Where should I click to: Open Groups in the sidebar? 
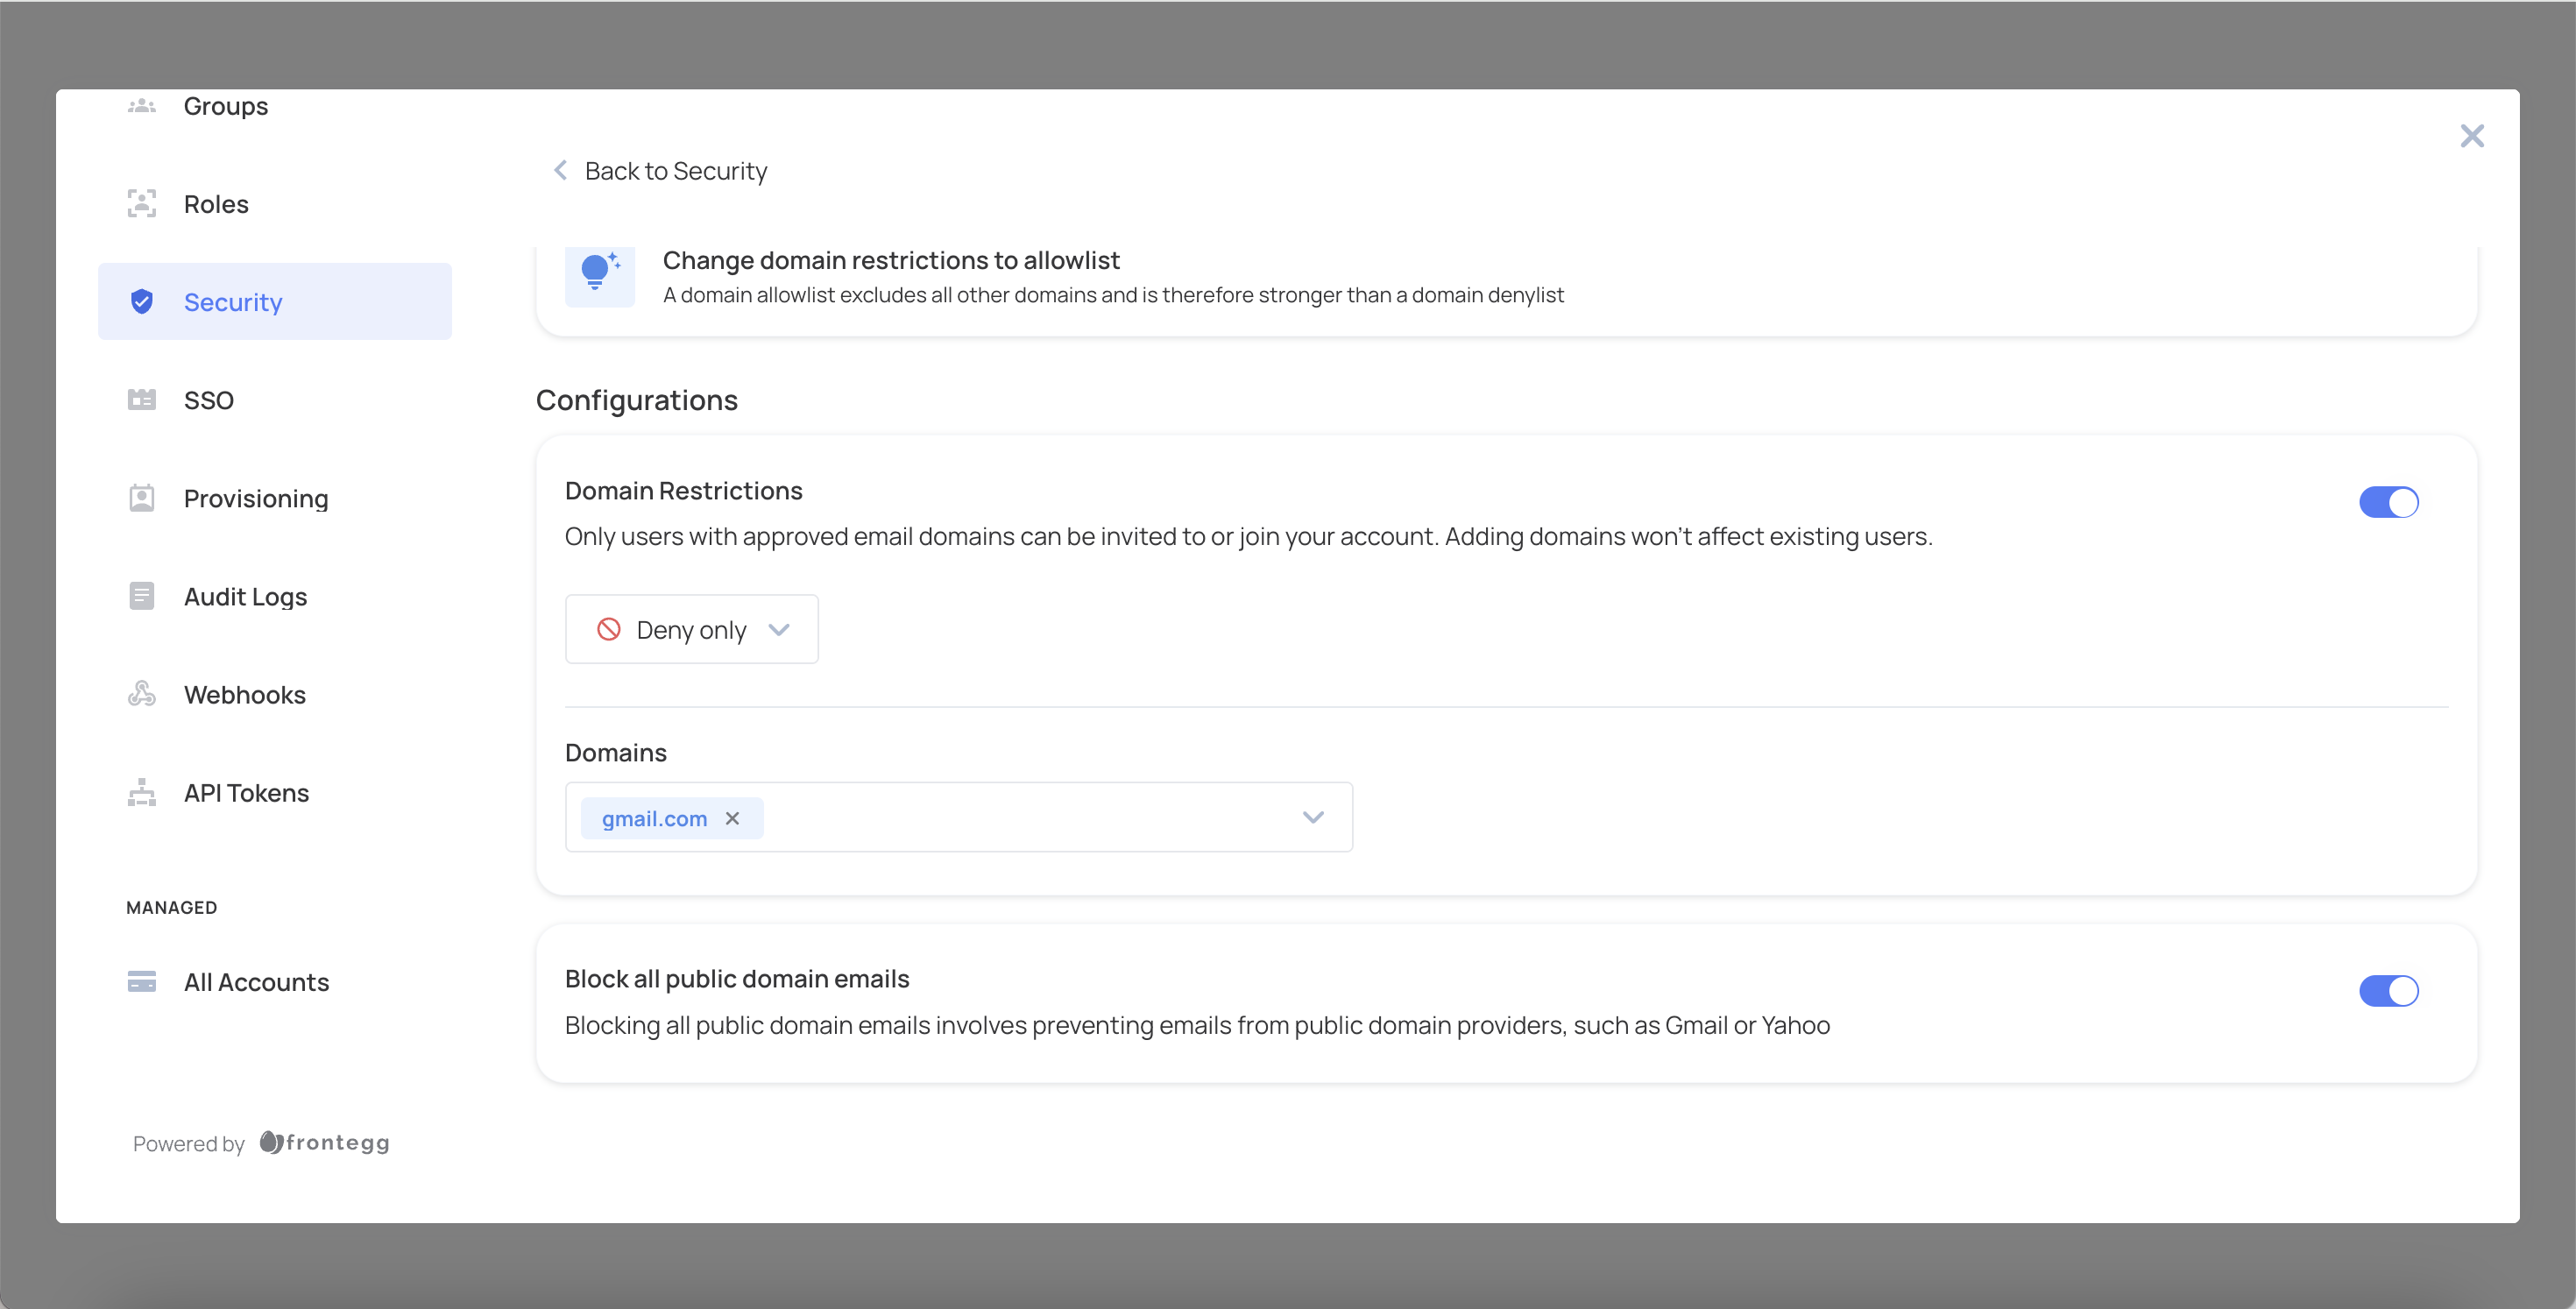point(226,106)
